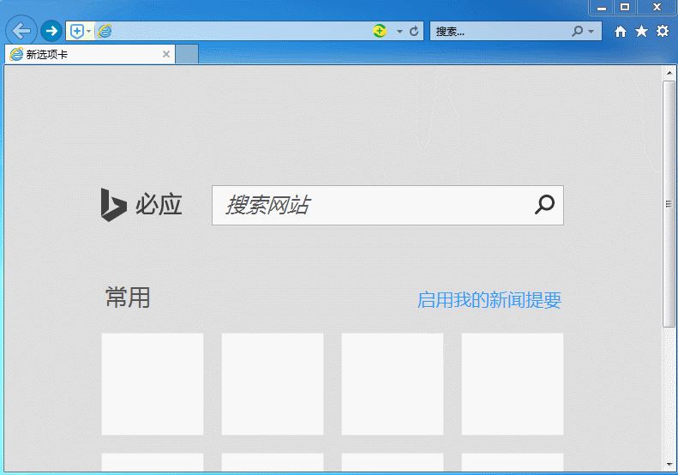This screenshot has width=678, height=475.
Task: Go forward using the forward arrow button
Action: click(x=51, y=31)
